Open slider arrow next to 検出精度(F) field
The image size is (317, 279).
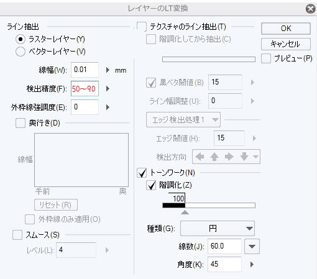108,89
